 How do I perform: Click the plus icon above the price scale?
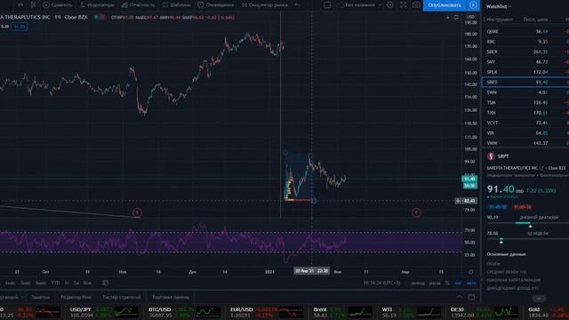[x=448, y=18]
